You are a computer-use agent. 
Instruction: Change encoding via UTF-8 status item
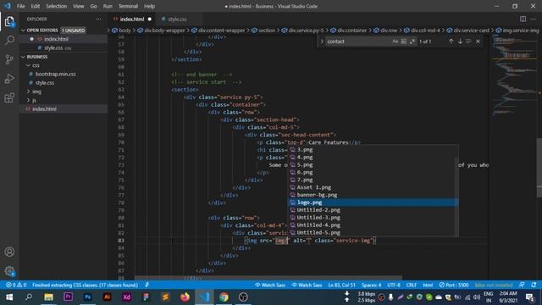394,286
